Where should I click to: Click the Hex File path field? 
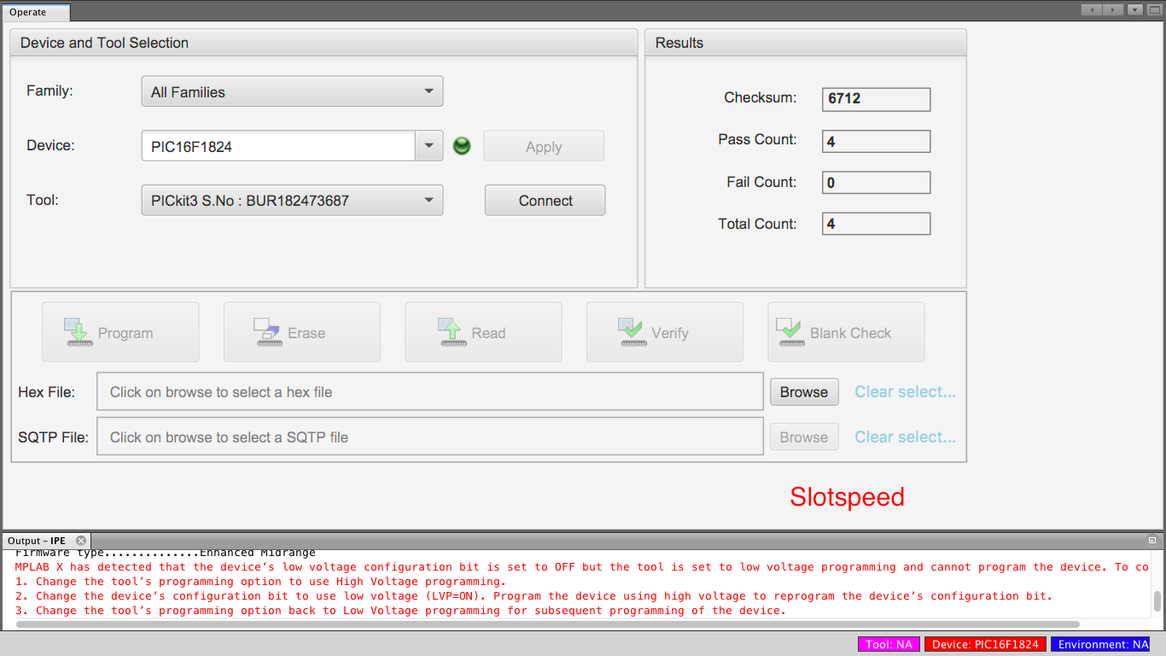(430, 391)
